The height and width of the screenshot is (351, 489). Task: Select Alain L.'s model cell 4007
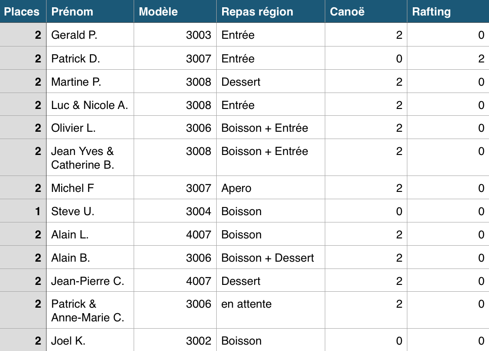[x=175, y=234]
